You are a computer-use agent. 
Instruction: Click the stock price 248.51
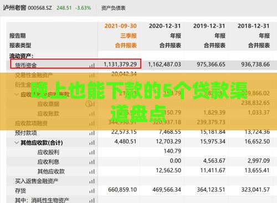[x=64, y=8]
